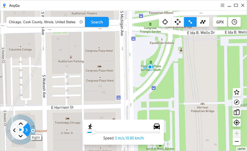Select the joystick mode icon
The height and width of the screenshot is (151, 247).
click(x=178, y=22)
